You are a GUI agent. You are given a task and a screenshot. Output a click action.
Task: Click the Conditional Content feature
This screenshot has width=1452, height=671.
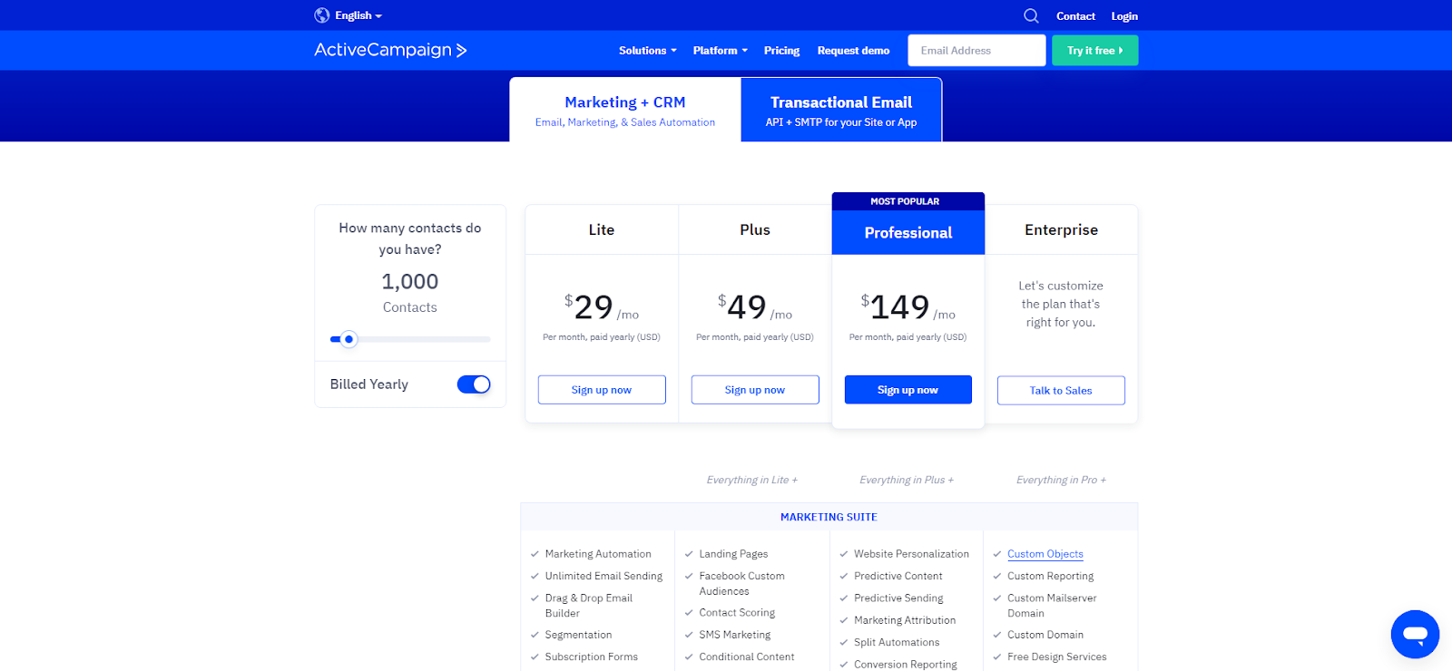(747, 656)
